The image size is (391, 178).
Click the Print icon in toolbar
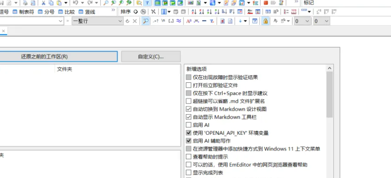(25, 3)
